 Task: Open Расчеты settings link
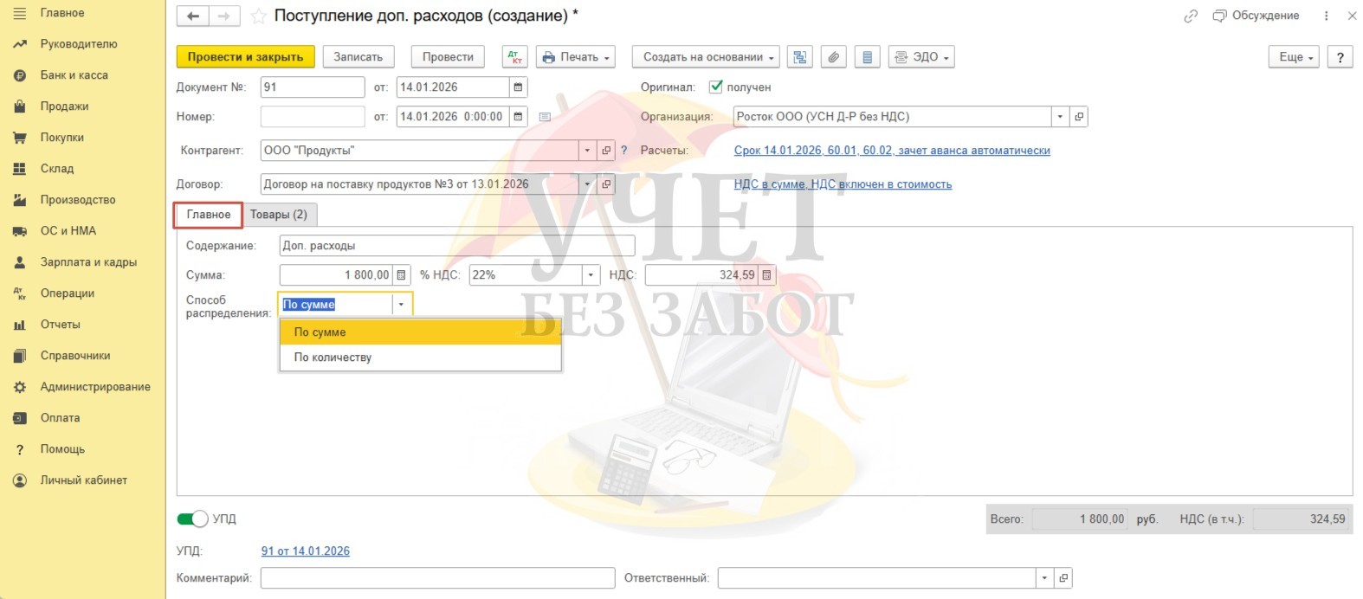892,151
